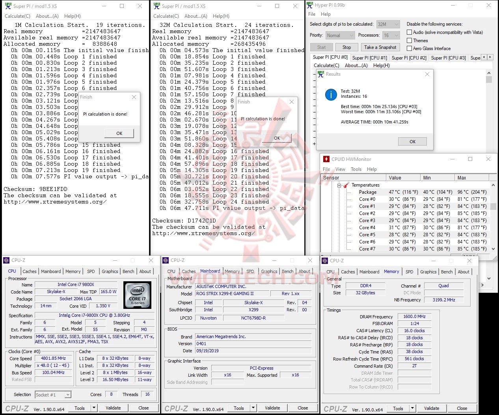Click the CPU-Z icon of the CPU tab window
The height and width of the screenshot is (415, 499).
pyautogui.click(x=6, y=260)
